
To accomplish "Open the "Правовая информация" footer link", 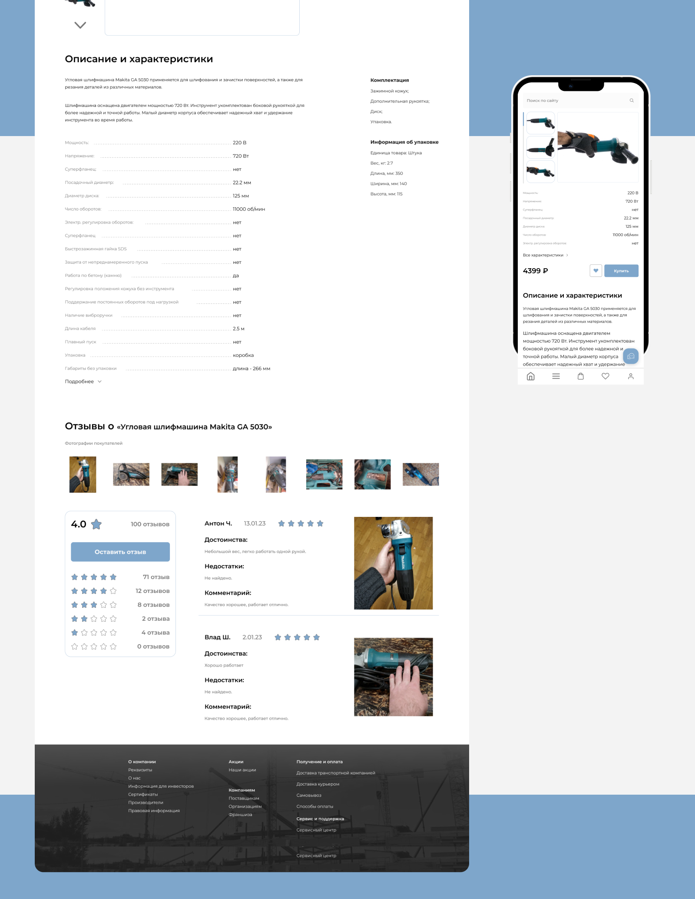I will [x=154, y=810].
